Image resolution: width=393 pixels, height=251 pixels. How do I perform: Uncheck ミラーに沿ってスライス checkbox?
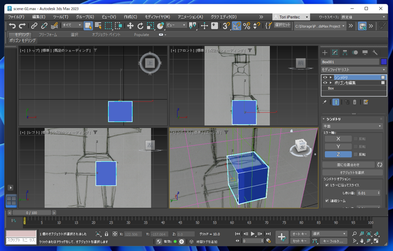tap(327, 185)
